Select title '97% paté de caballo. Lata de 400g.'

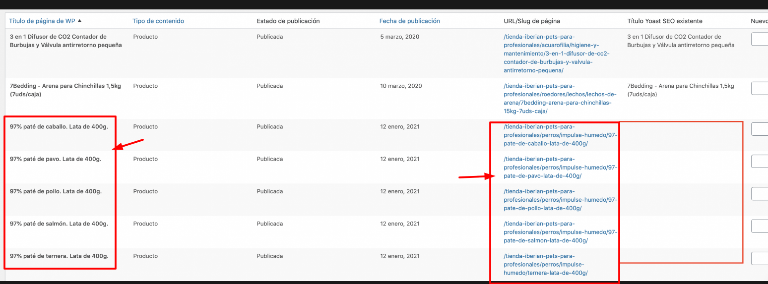[59, 126]
